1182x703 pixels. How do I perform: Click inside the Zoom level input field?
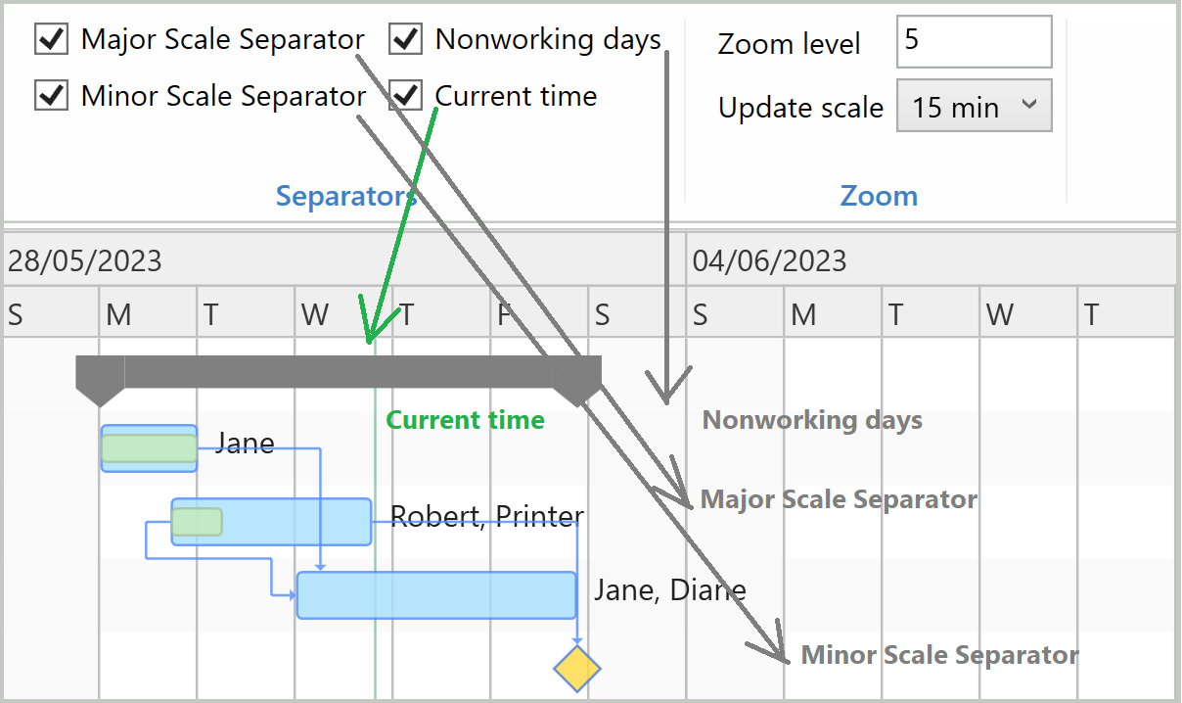tap(973, 41)
